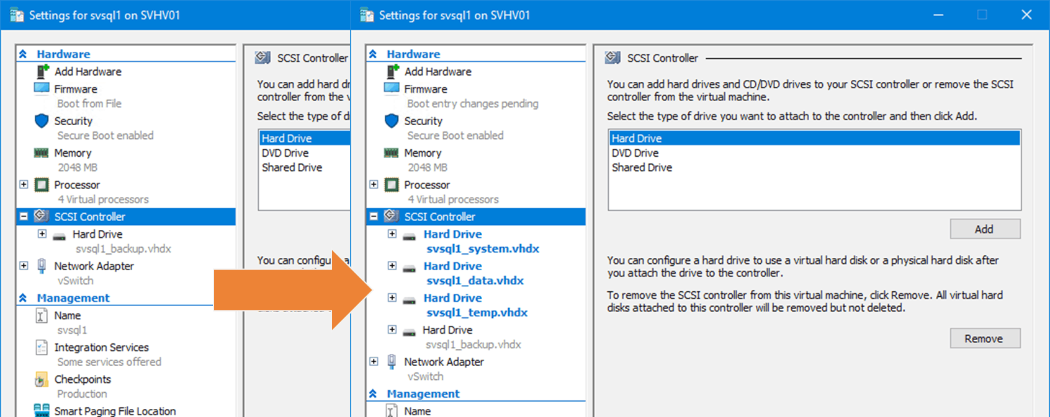1050x417 pixels.
Task: Click drive icon for svsql1_backup.vhdx in right window
Action: [410, 332]
